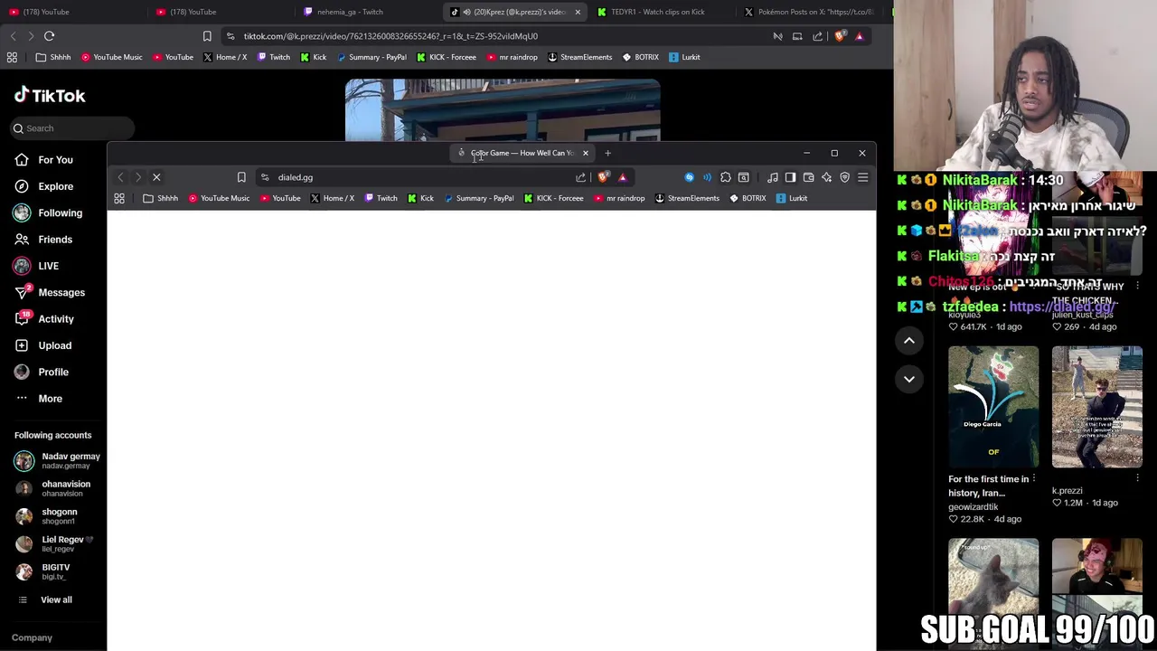The image size is (1157, 651).
Task: Open Brave Wallet icon
Action: pos(808,177)
